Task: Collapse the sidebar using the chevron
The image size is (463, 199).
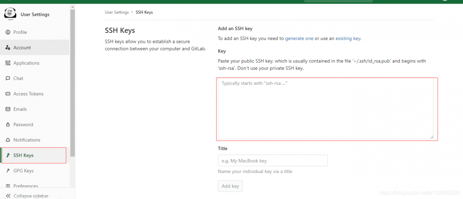Action: click(8, 196)
